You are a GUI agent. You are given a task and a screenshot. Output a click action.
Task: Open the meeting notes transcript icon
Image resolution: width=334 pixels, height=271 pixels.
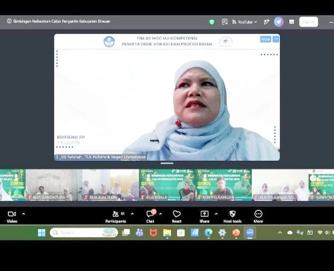coord(224,22)
